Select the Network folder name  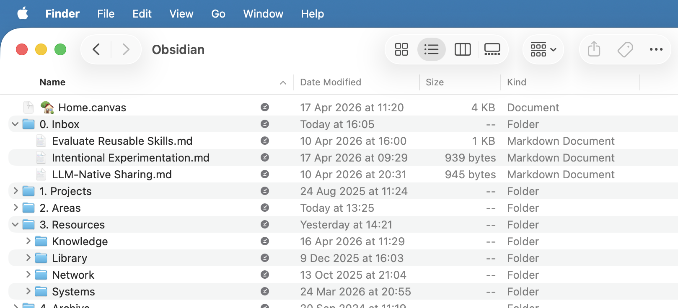tap(73, 275)
